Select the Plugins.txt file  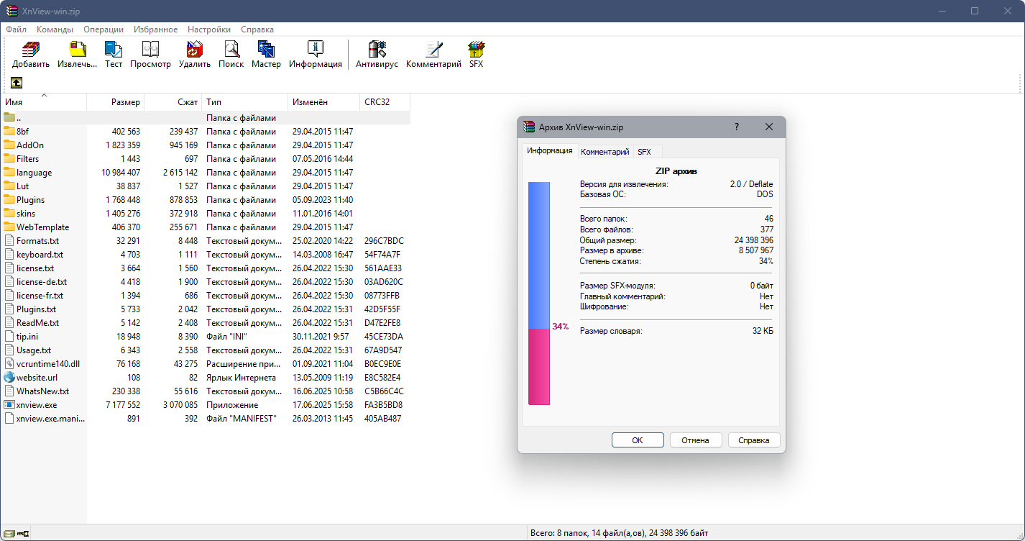206,309
